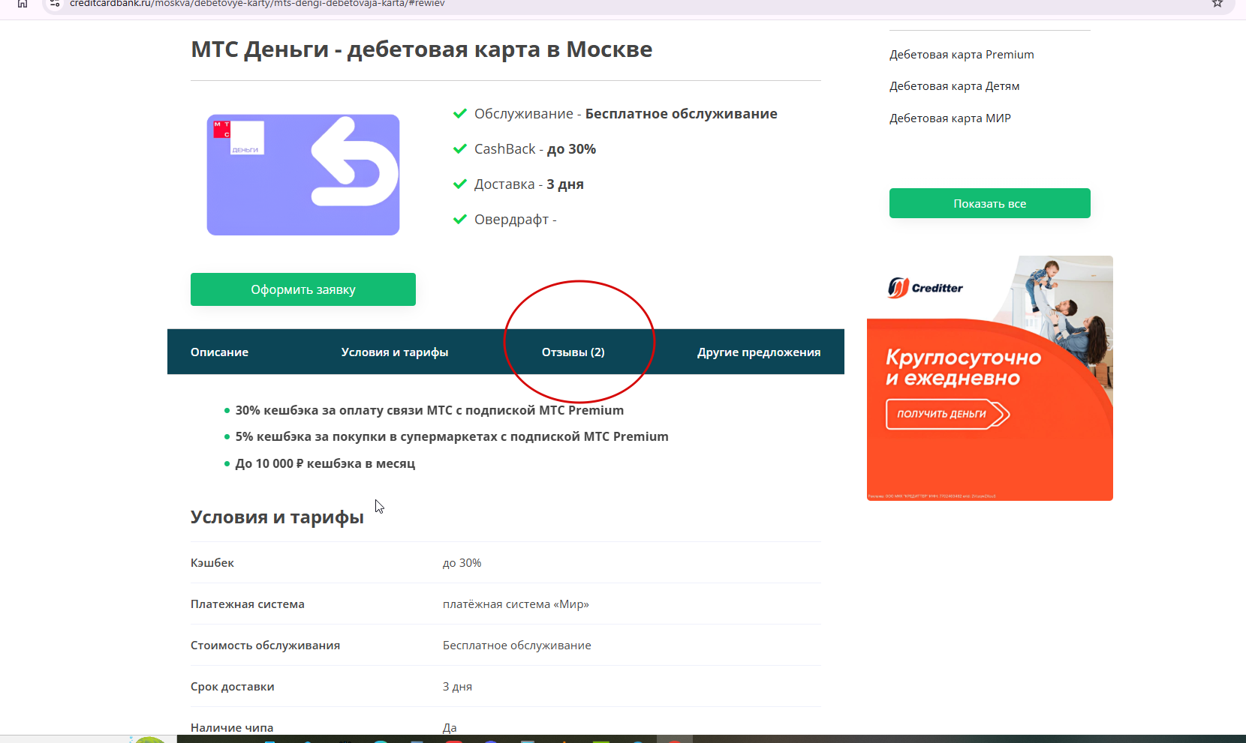Screen dimensions: 1246x743
Task: Click the Показать все button
Action: tap(990, 203)
